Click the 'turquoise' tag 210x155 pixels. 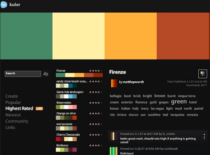(x=177, y=115)
